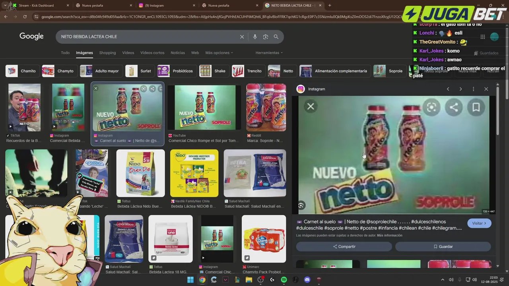Open Bebida Láctea Nido Buen Día thumbnail
The height and width of the screenshot is (286, 509).
pyautogui.click(x=140, y=173)
